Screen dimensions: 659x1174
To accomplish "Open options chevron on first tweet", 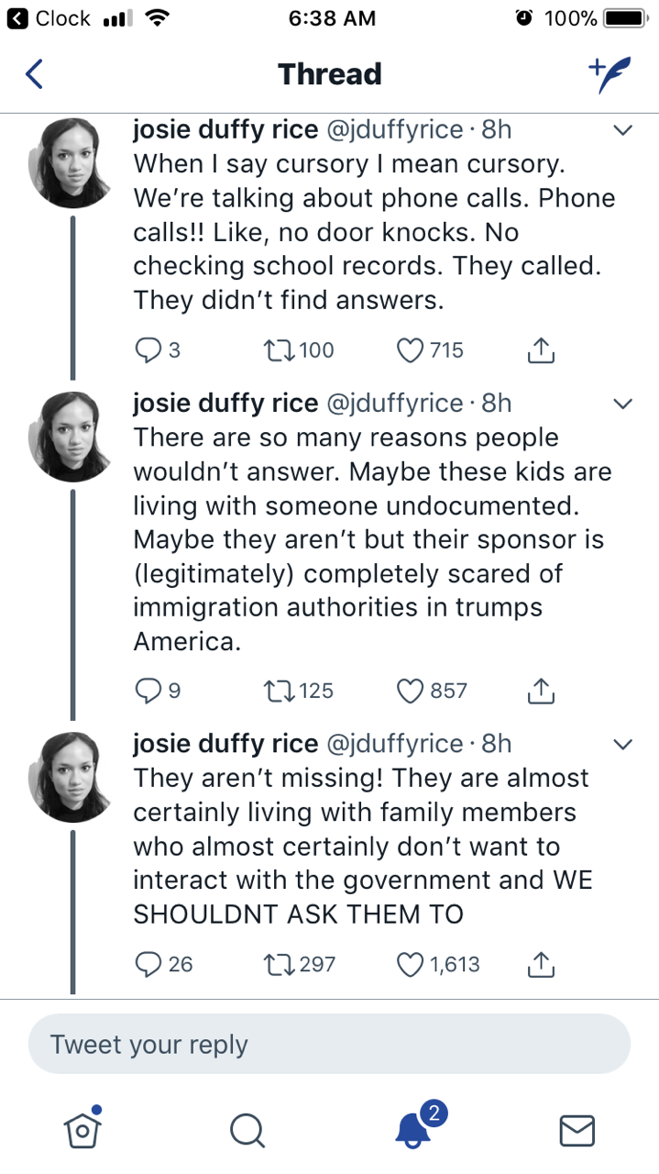I will coord(623,131).
